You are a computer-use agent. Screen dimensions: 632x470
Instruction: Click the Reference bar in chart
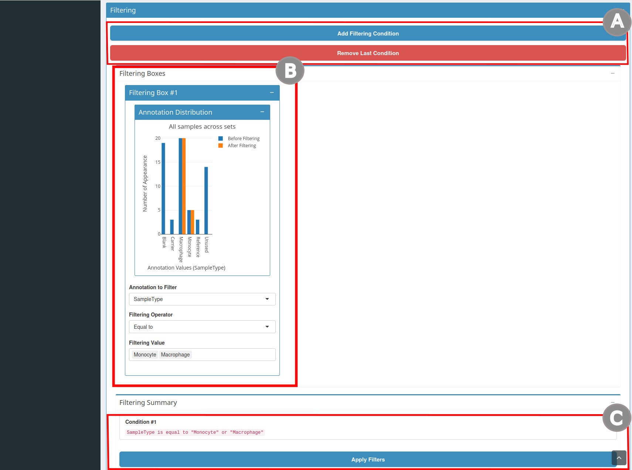[x=197, y=227]
